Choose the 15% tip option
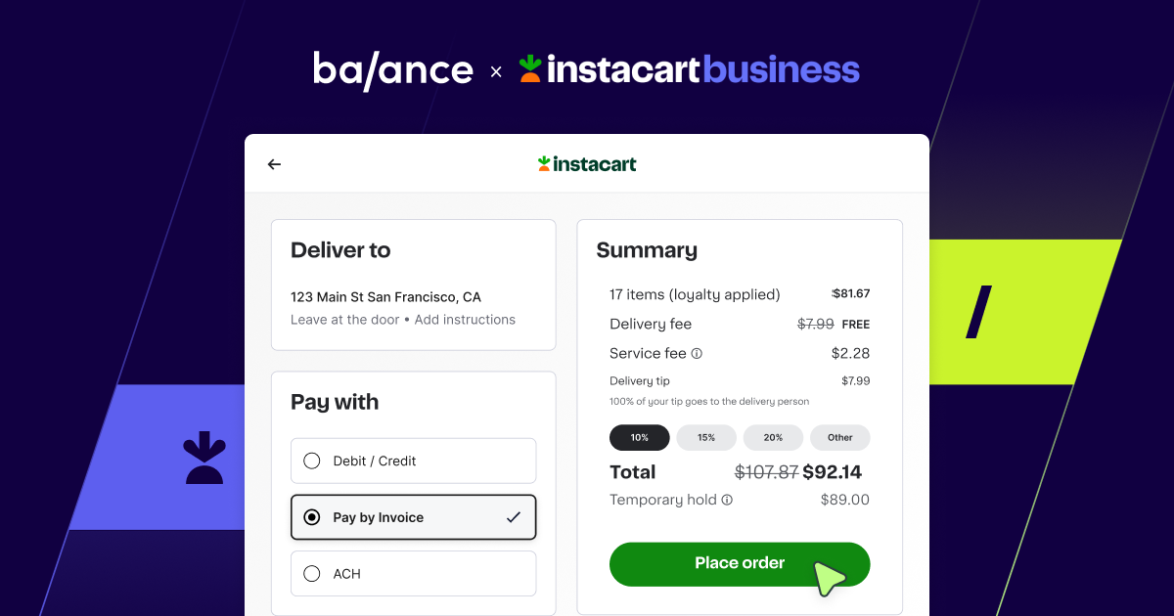This screenshot has width=1174, height=616. tap(706, 437)
